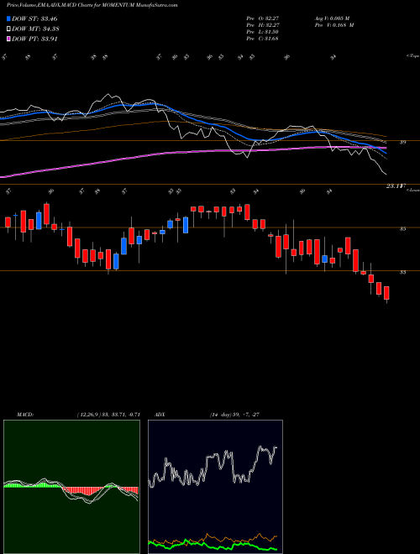Viewport: 420px width, 554px height.
Task: Click the 35 price level label
Action: 402,228
